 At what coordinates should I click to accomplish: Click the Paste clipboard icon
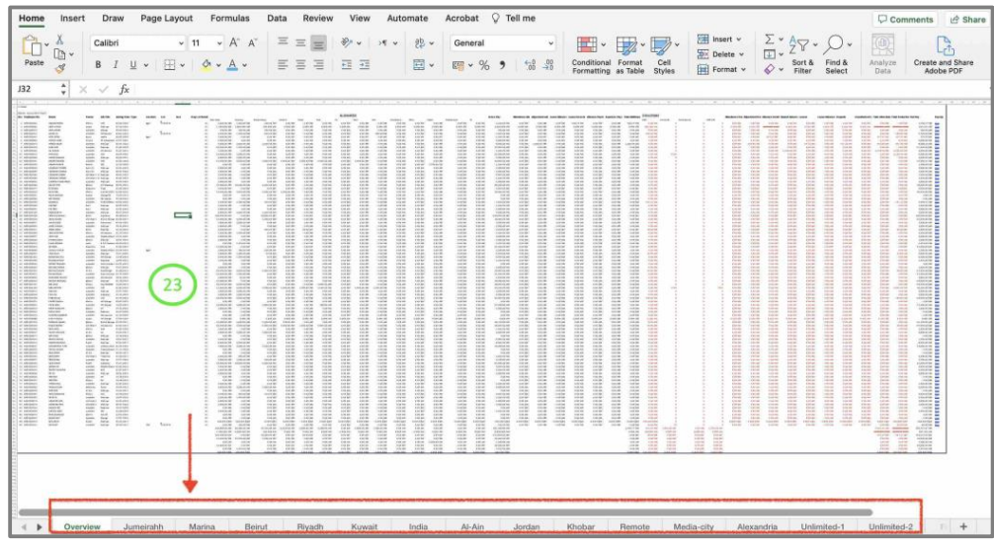point(32,45)
